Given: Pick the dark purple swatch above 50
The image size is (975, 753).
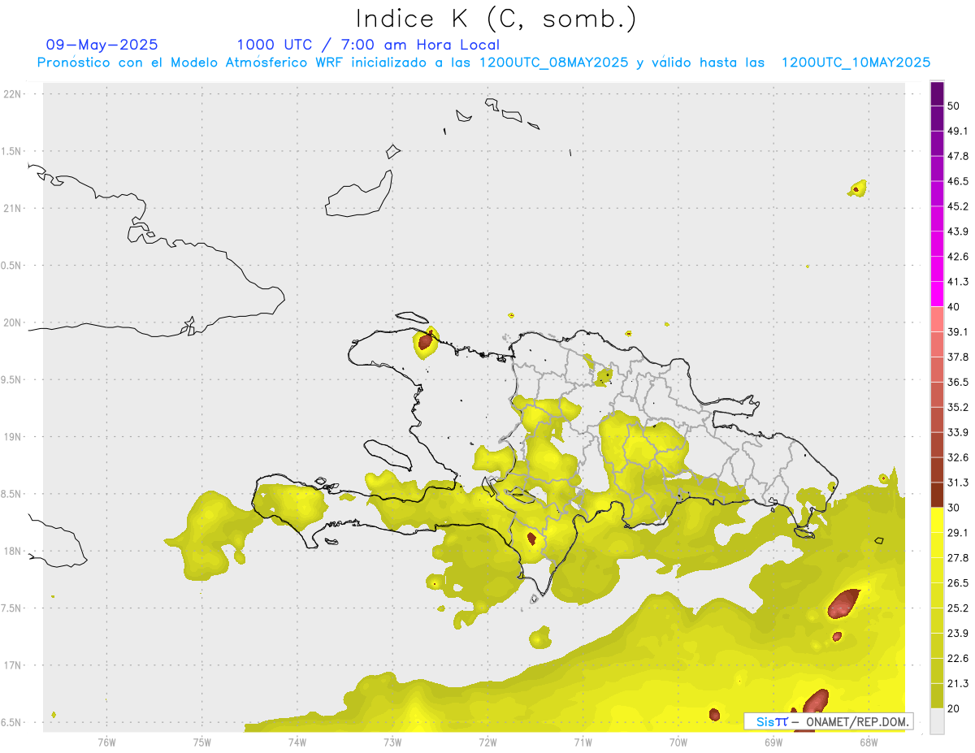Looking at the screenshot, I should point(937,93).
